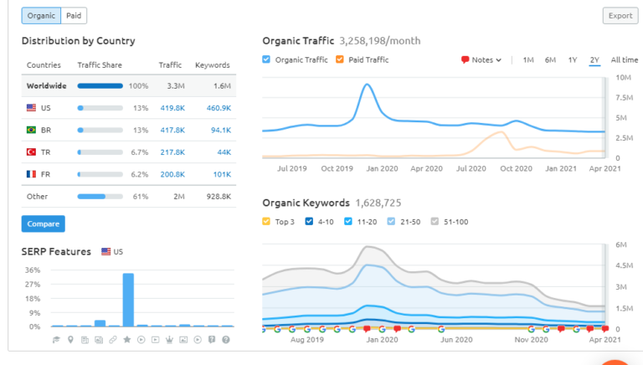Click the link chain SERP feature icon
Screen dimensions: 643x365
[x=113, y=339]
